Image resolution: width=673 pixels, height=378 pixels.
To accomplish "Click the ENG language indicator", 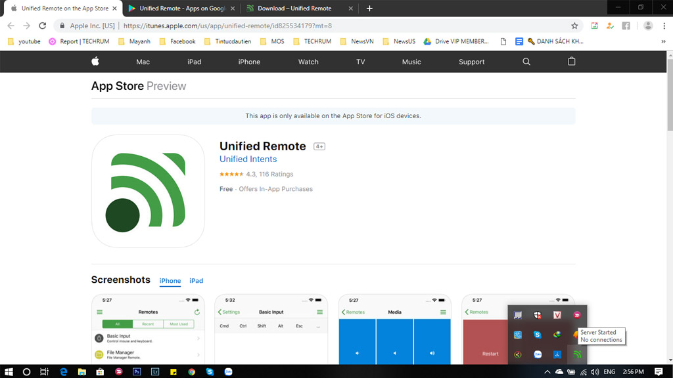I will coord(609,371).
